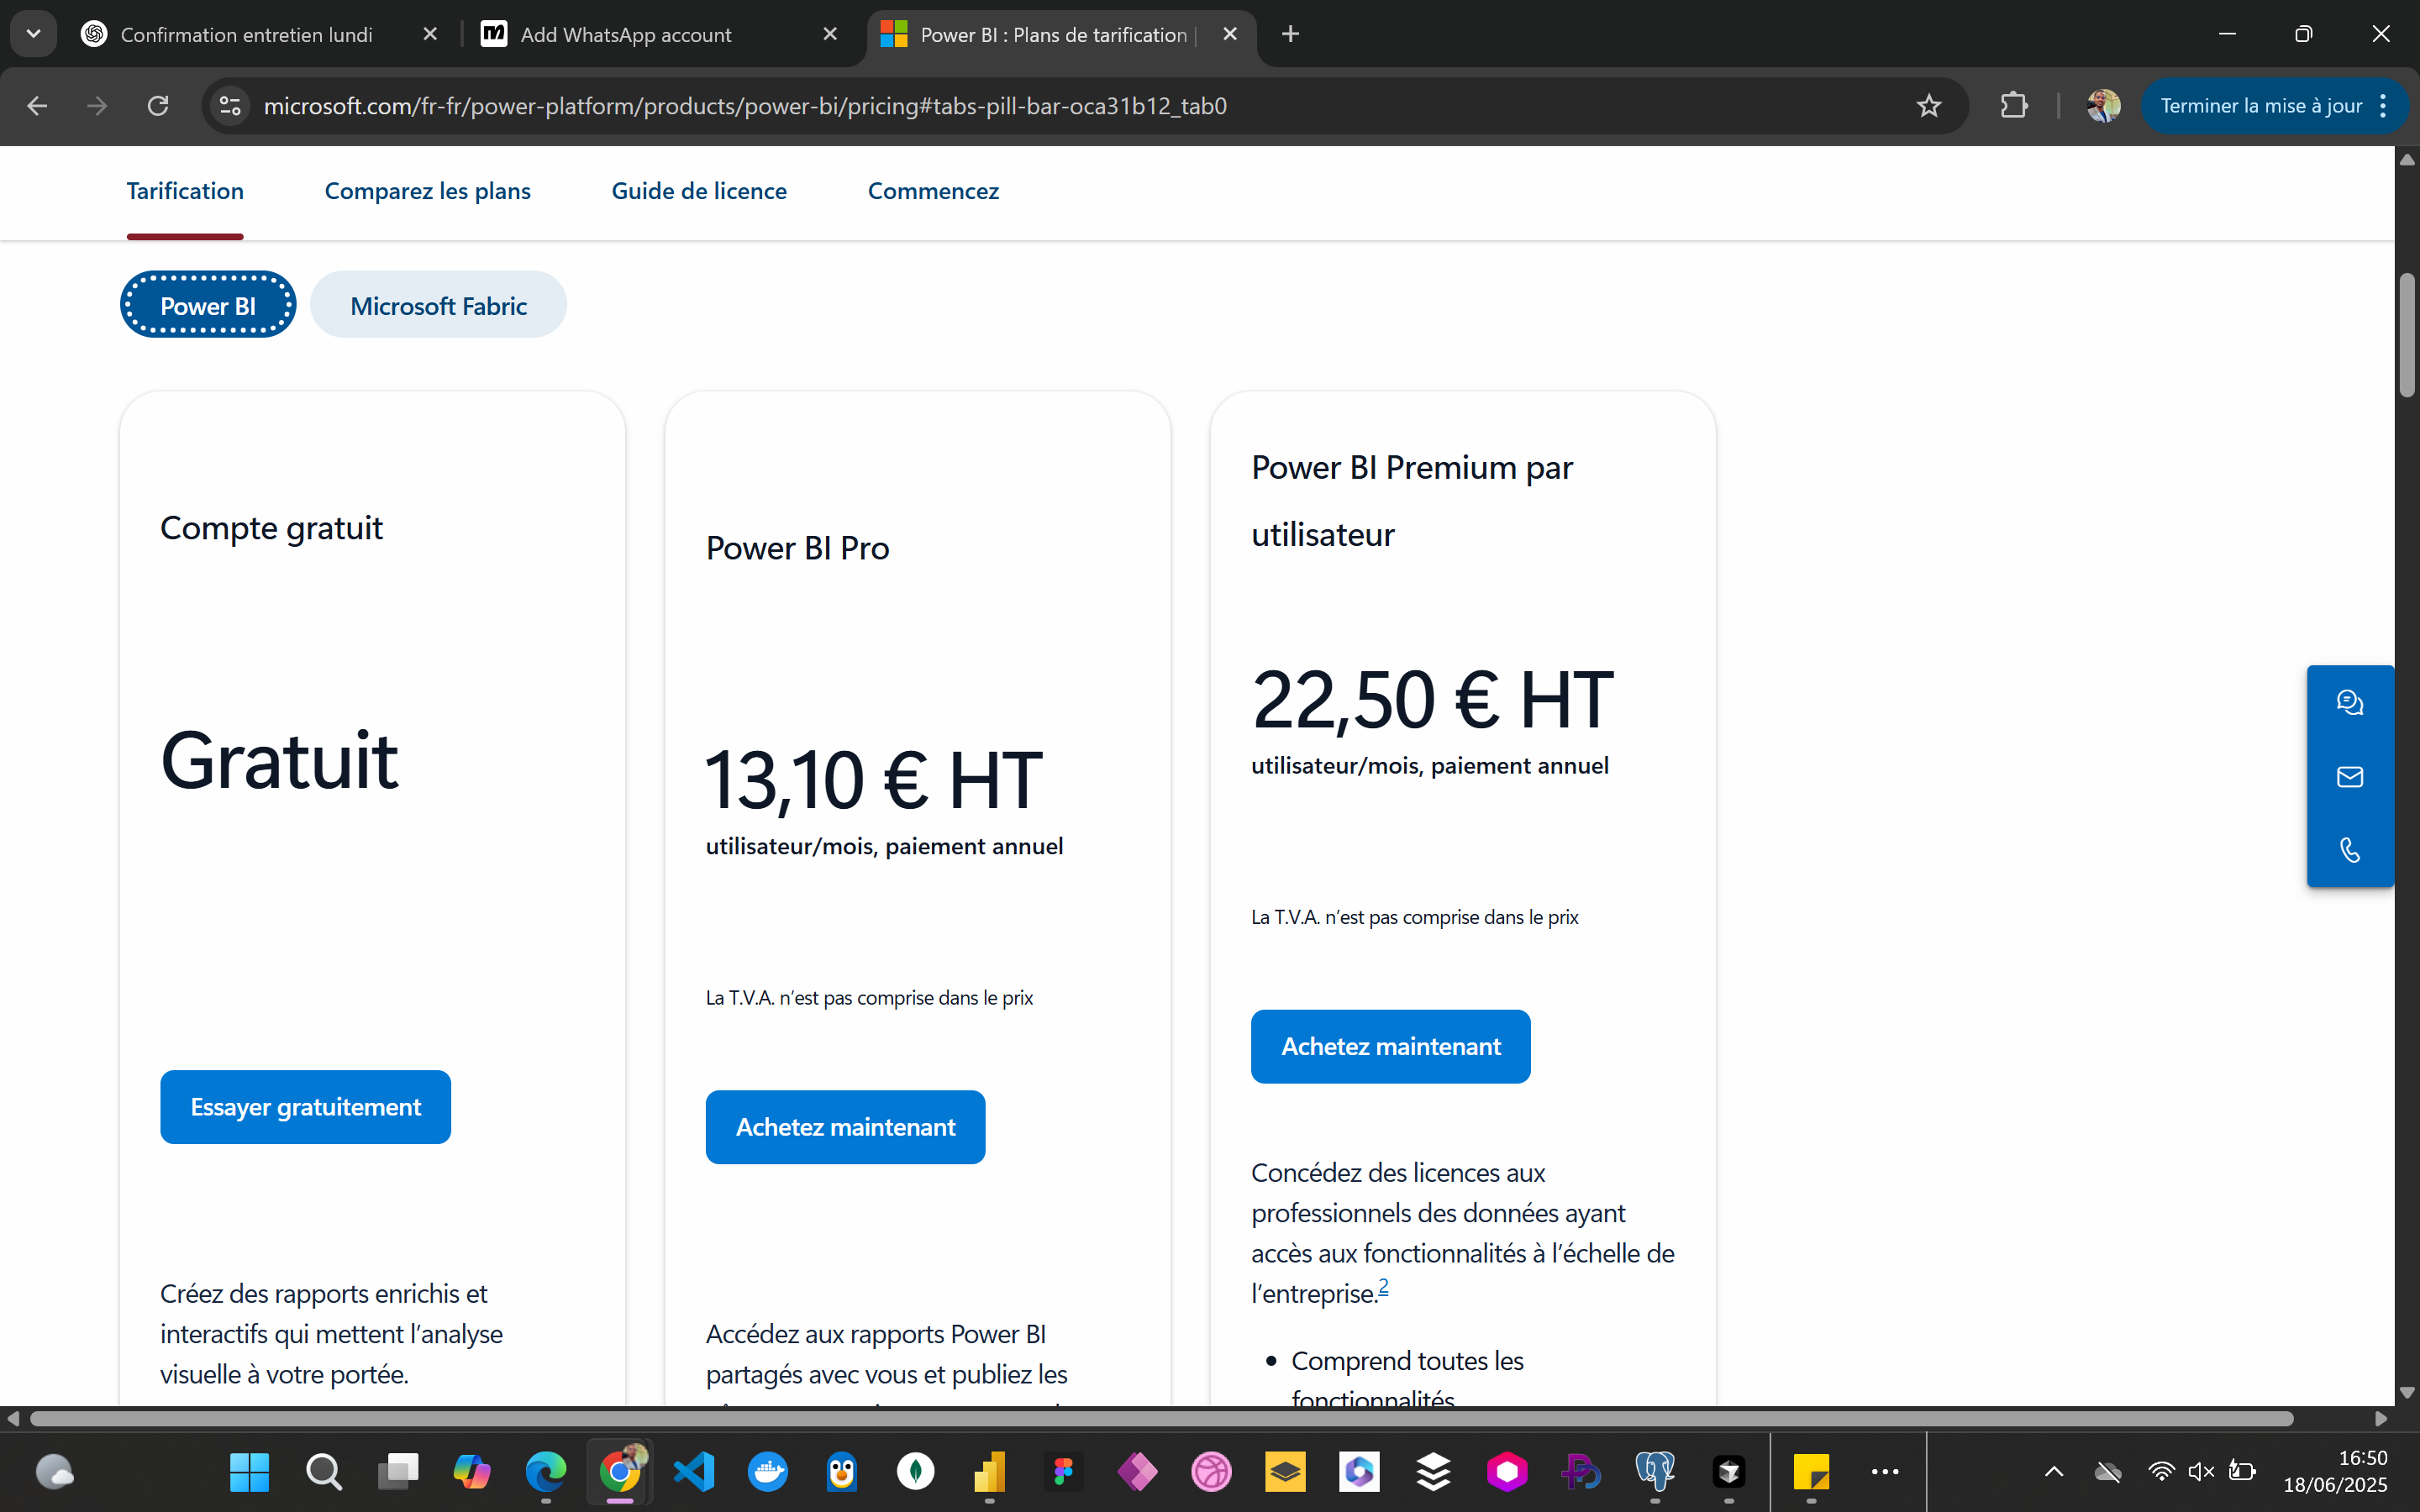Image resolution: width=2420 pixels, height=1512 pixels.
Task: Open Sticky Notes from taskbar
Action: click(x=1811, y=1471)
